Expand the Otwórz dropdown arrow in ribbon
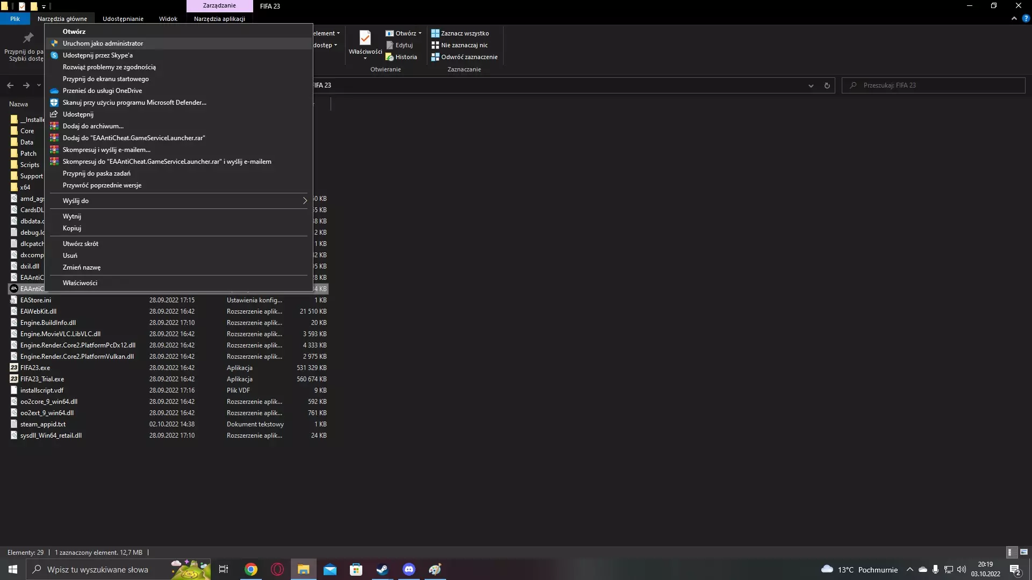 pos(420,33)
